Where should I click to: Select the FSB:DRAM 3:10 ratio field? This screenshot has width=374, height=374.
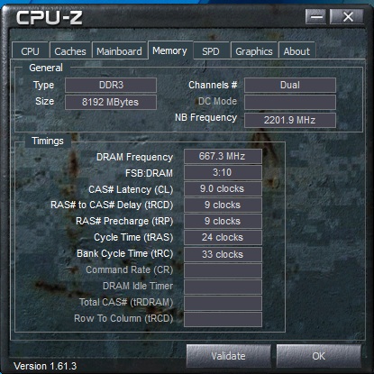[x=223, y=172]
